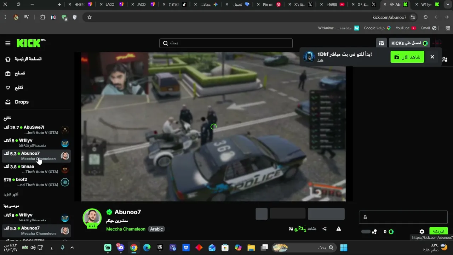Image resolution: width=453 pixels, height=255 pixels.
Task: Click the Get KICKs button
Action: 409,43
